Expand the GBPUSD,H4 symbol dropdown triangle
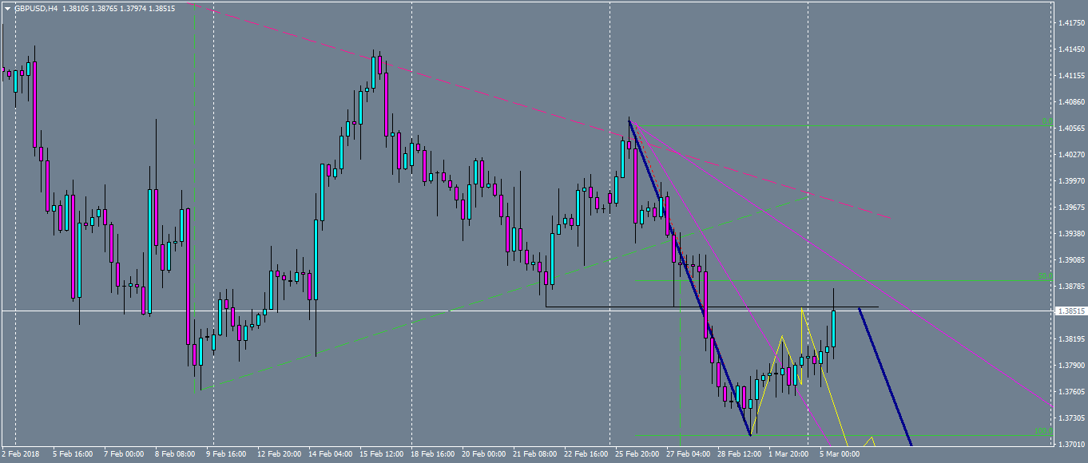The height and width of the screenshot is (463, 1088). 7,8
